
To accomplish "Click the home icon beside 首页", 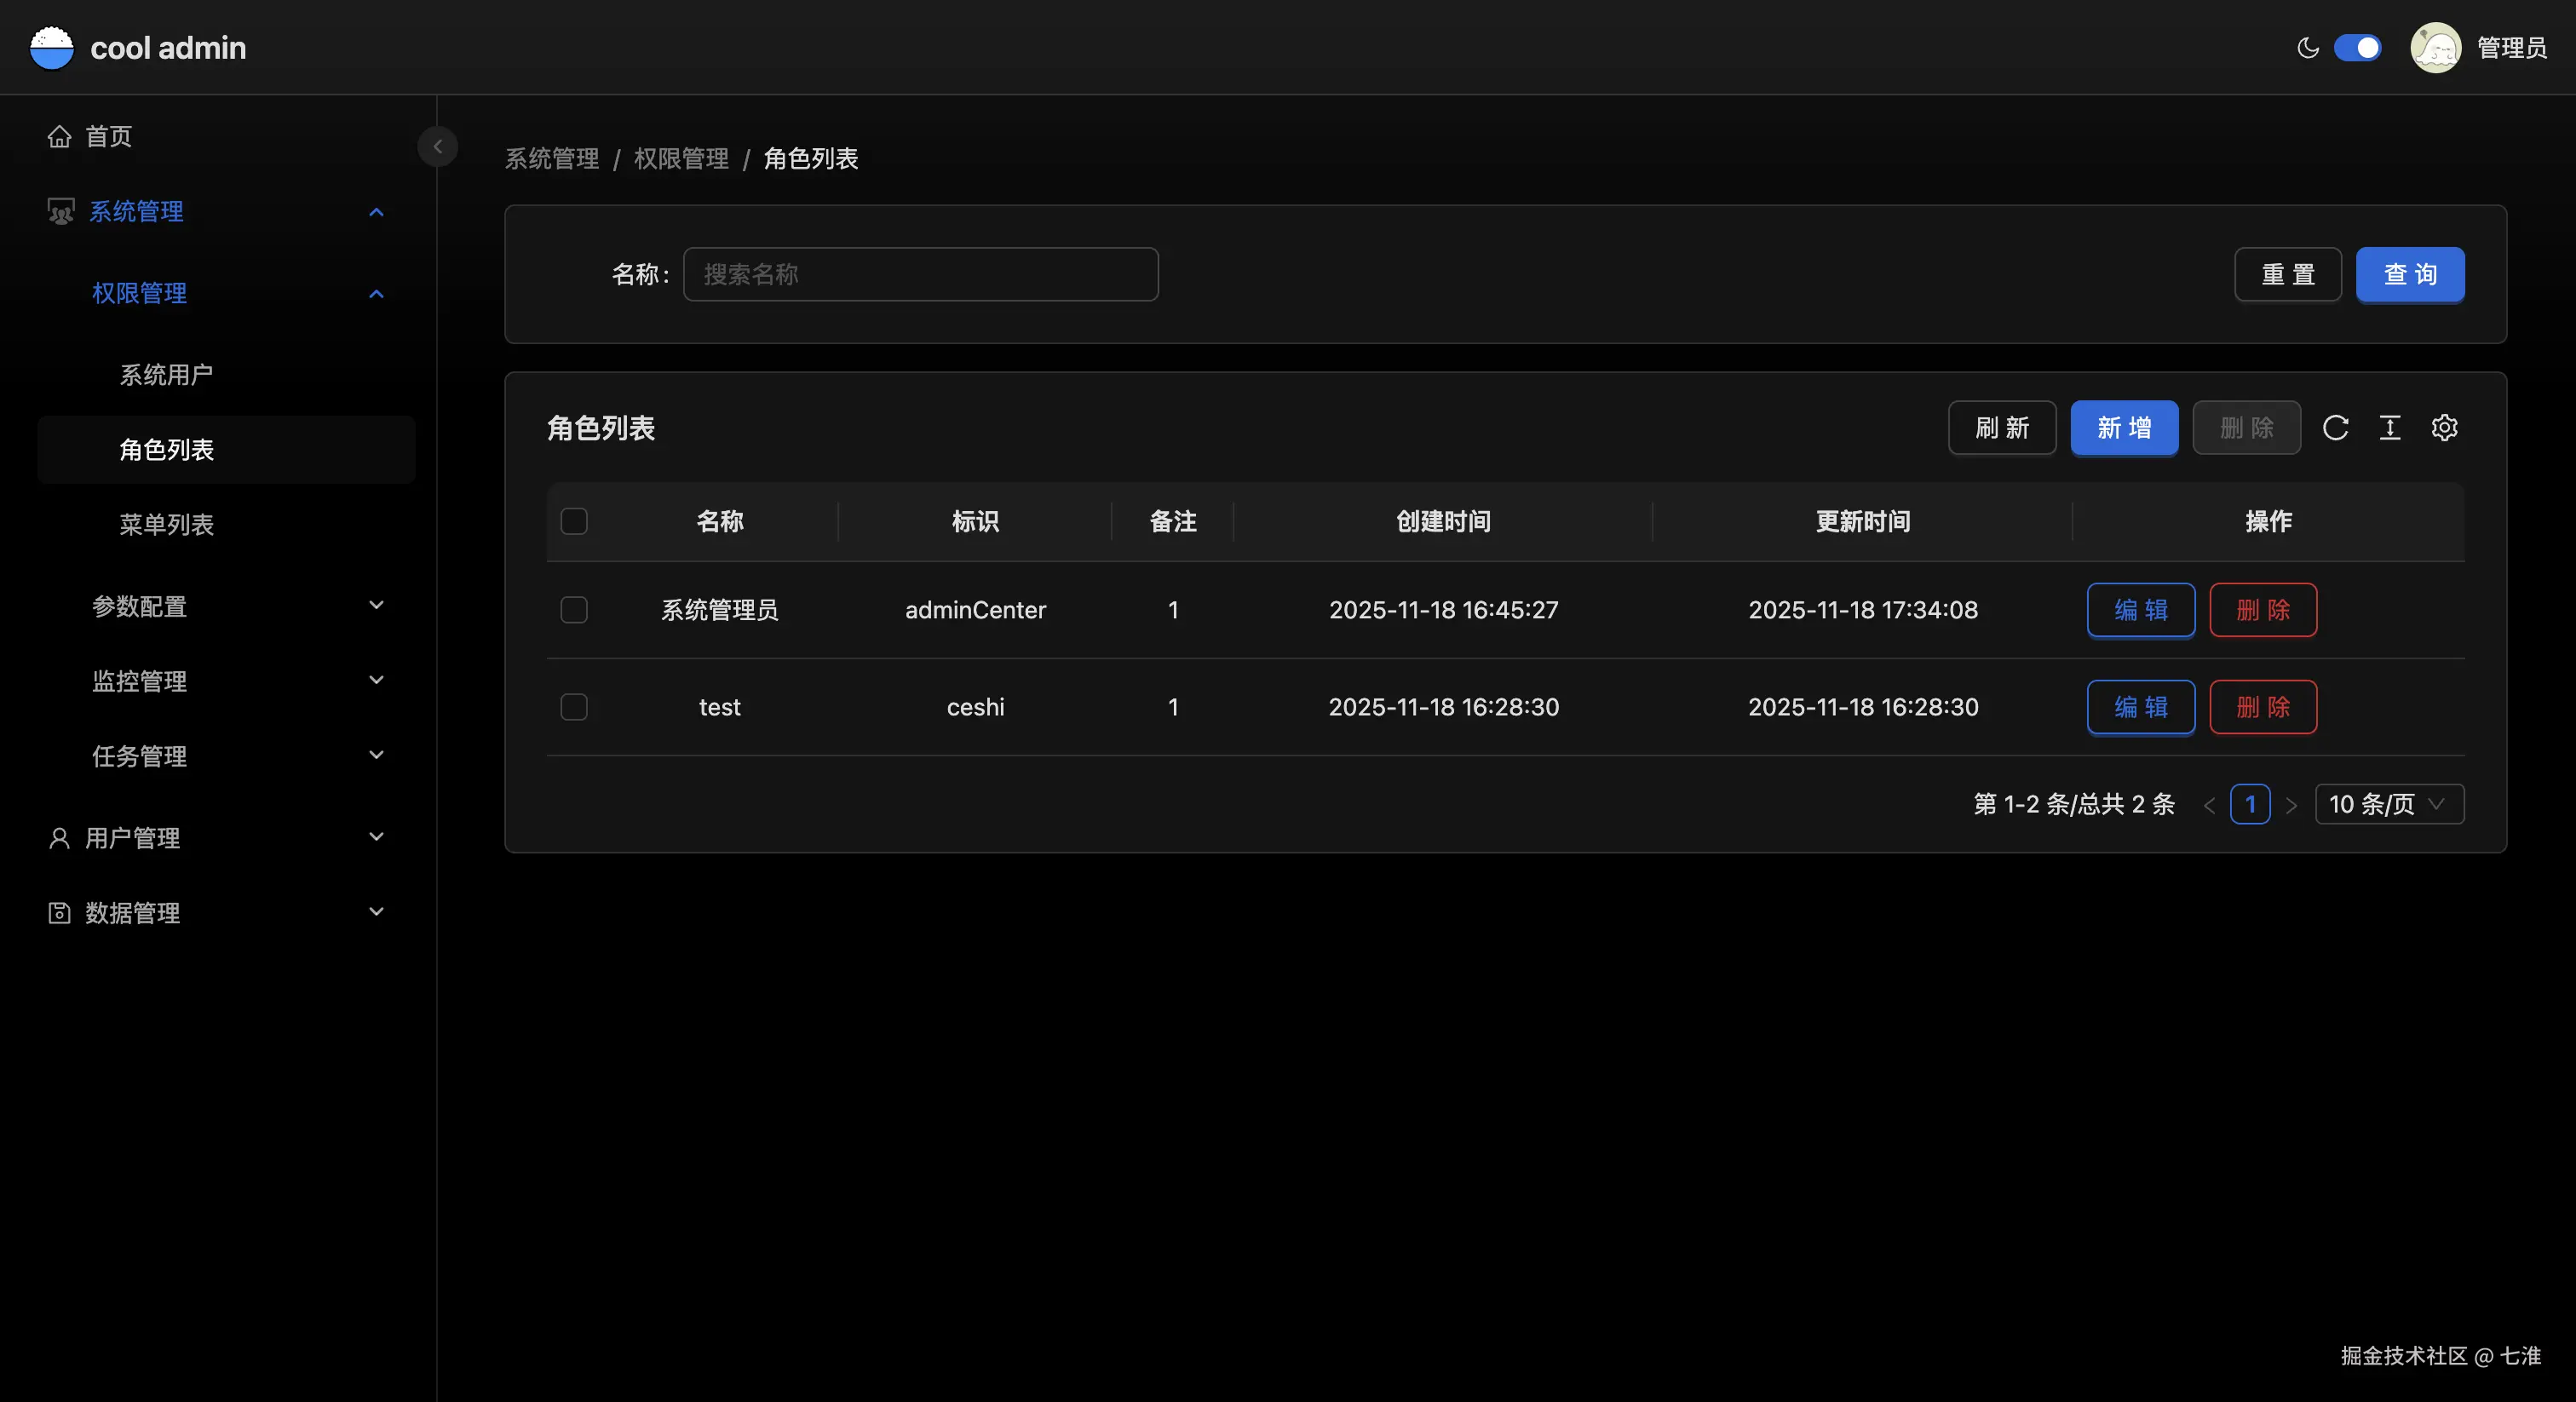I will (x=60, y=136).
